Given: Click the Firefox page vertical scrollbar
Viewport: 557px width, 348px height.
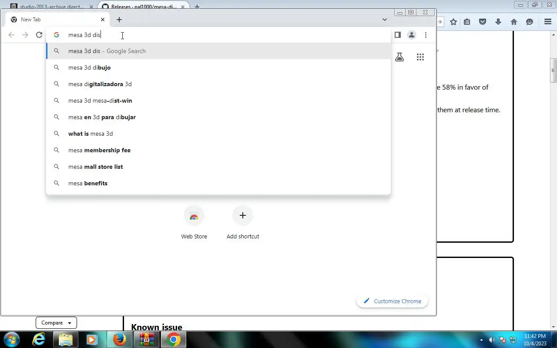Looking at the screenshot, I should tap(553, 70).
